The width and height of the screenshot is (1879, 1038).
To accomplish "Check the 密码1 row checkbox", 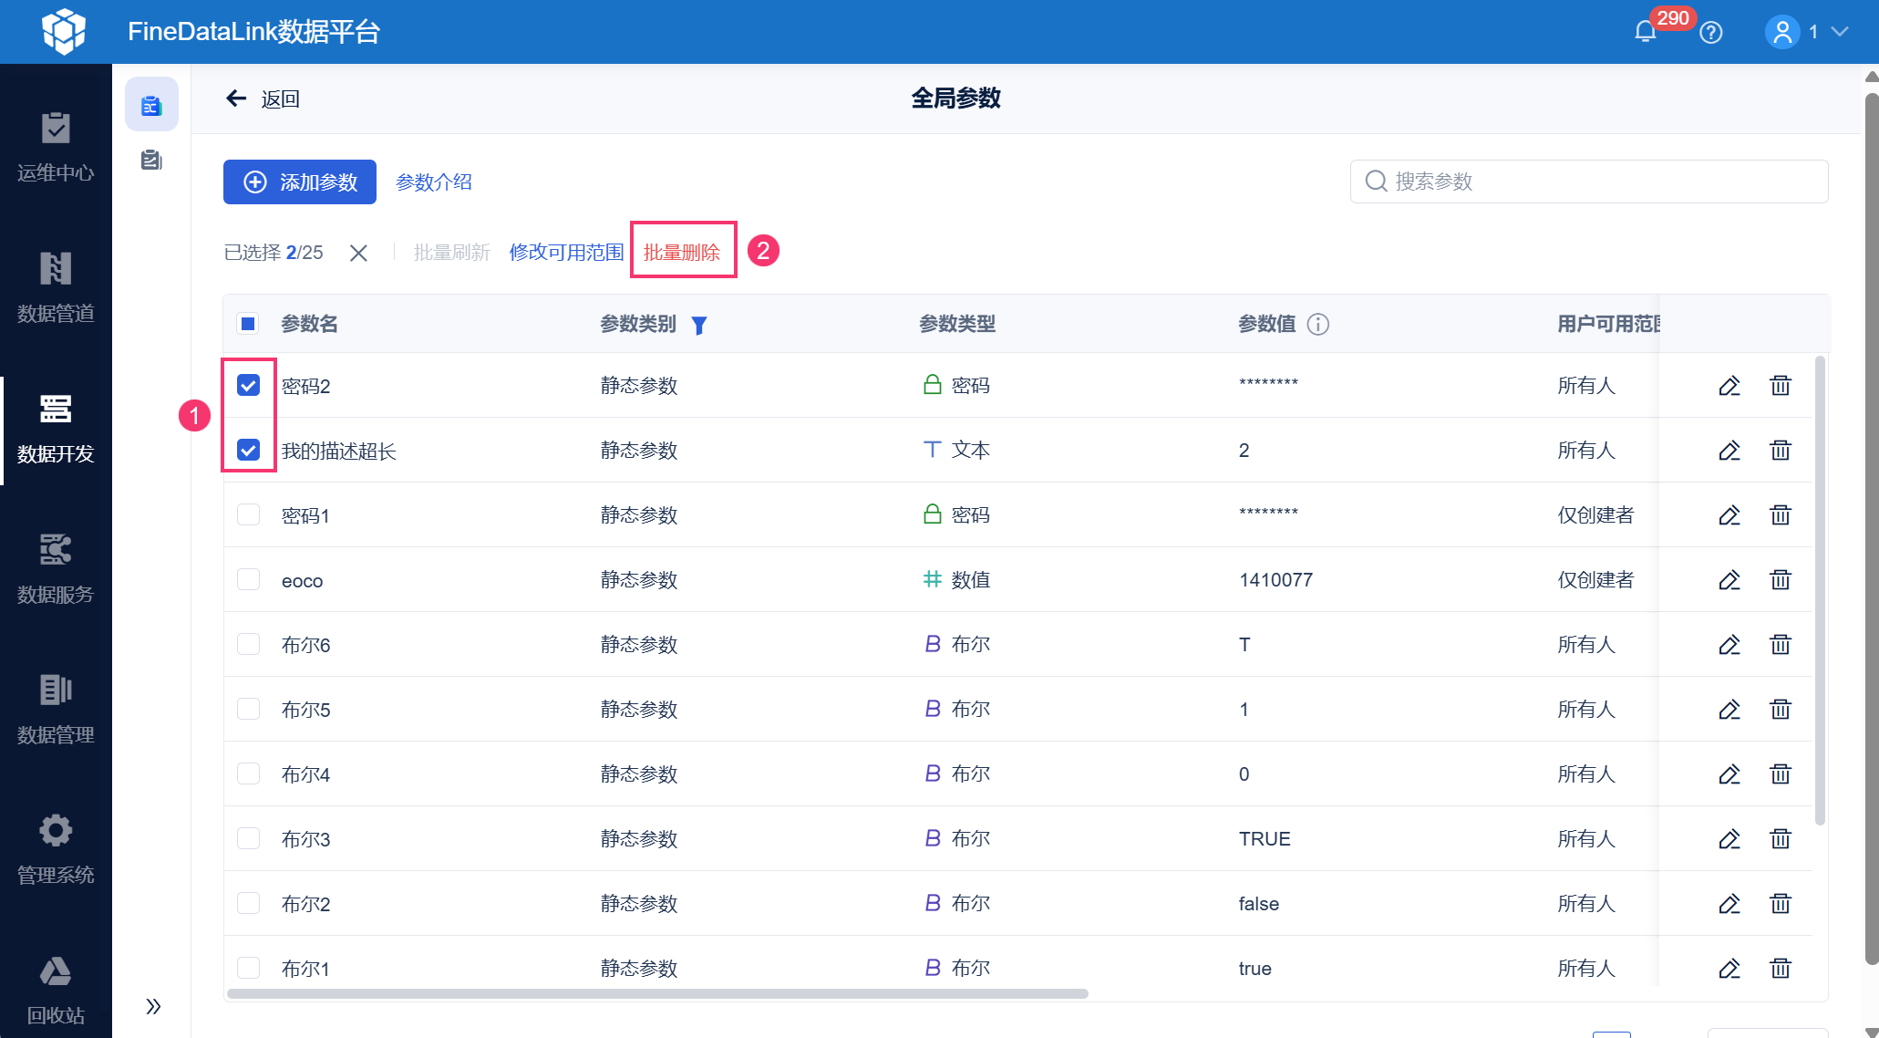I will click(x=248, y=515).
